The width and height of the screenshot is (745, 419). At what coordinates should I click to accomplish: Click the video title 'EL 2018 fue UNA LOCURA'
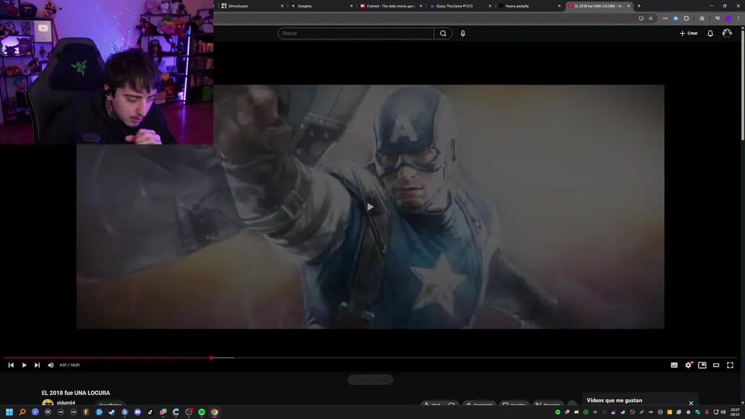(x=76, y=393)
